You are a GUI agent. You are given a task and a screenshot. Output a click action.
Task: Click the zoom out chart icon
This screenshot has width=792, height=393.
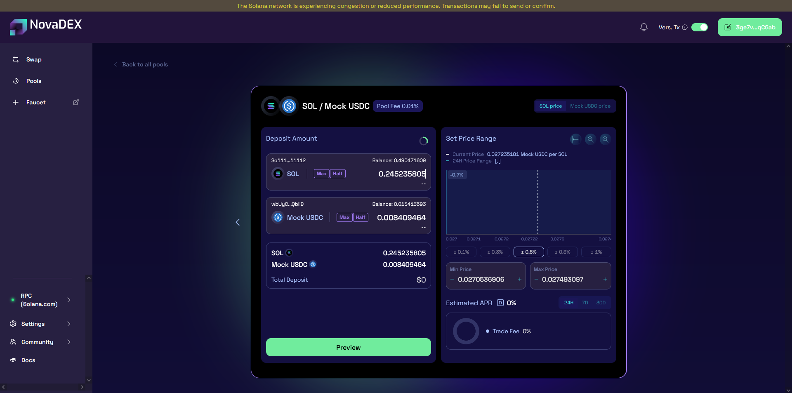pos(590,139)
